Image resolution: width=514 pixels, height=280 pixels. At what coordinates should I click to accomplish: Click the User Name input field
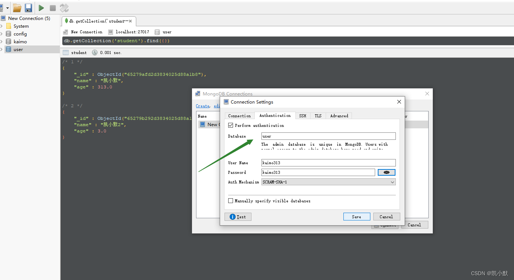tap(329, 163)
